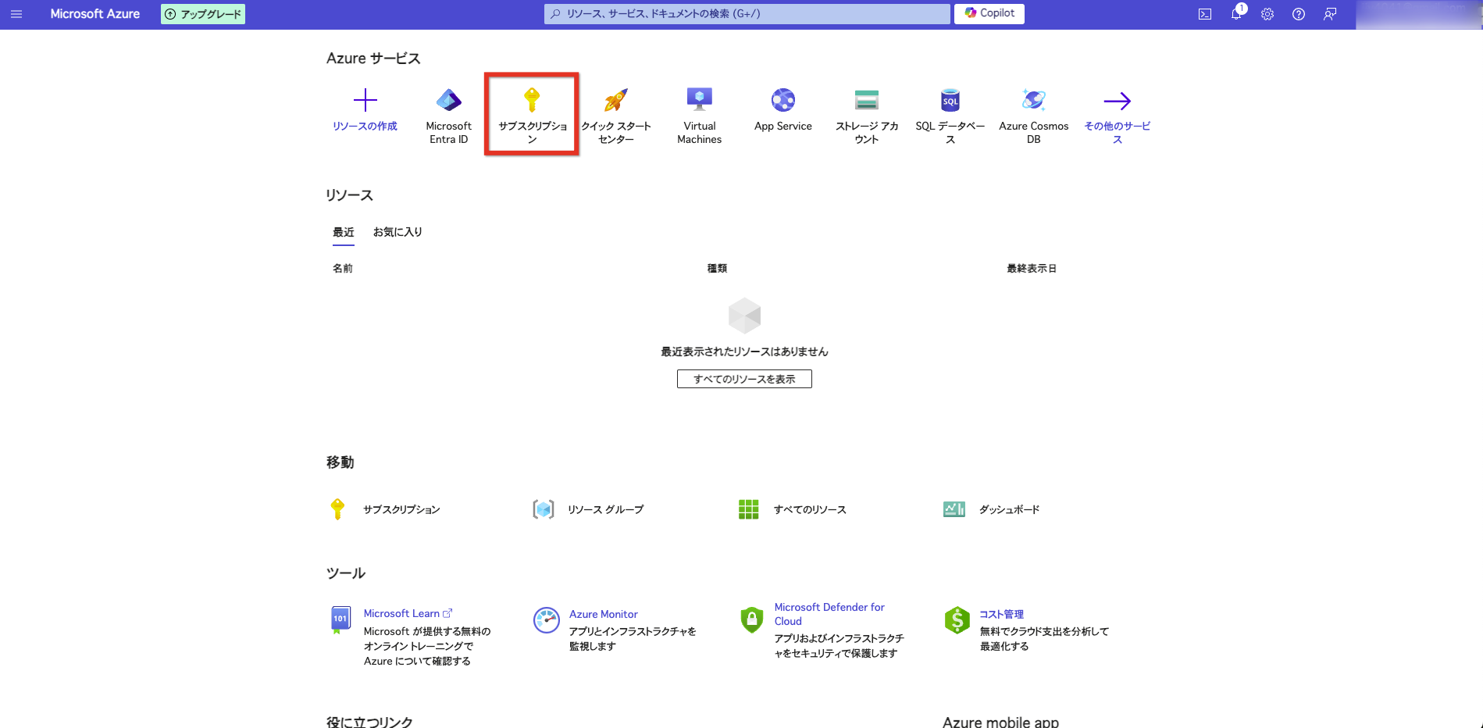Open the help question mark menu

click(x=1299, y=14)
